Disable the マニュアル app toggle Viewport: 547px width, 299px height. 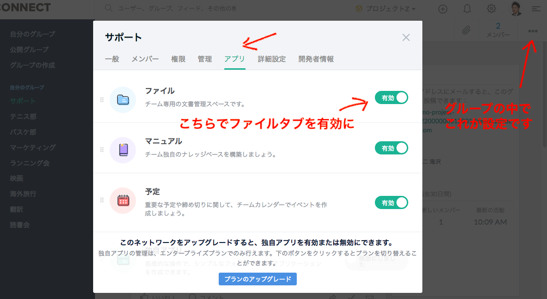pyautogui.click(x=391, y=148)
